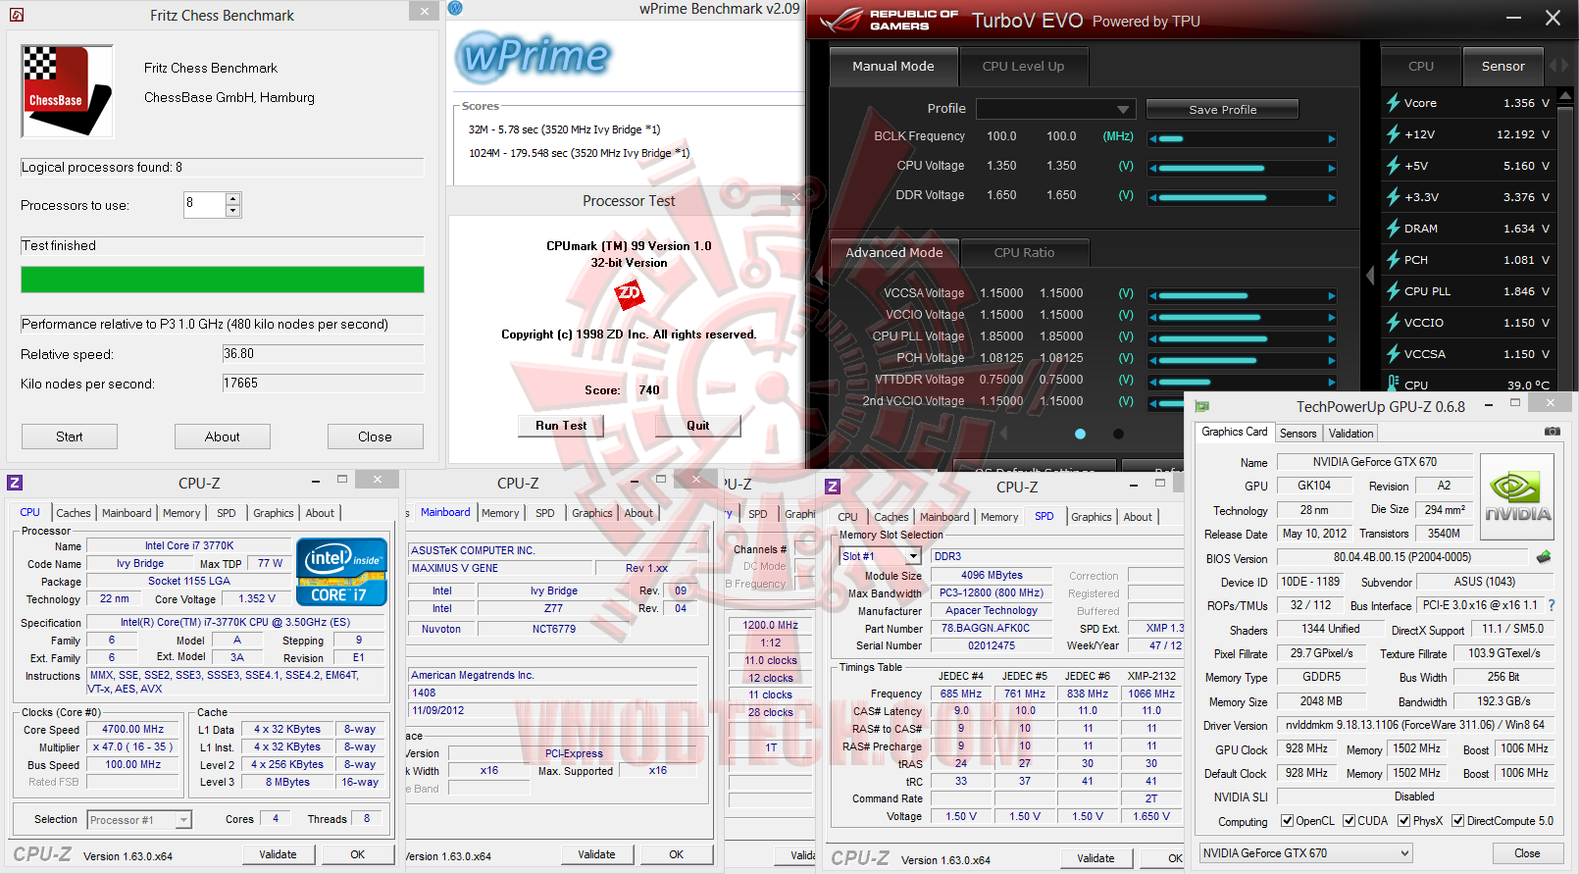Image resolution: width=1579 pixels, height=874 pixels.
Task: Select the Sensors tab in GPU-Z
Action: (1298, 434)
